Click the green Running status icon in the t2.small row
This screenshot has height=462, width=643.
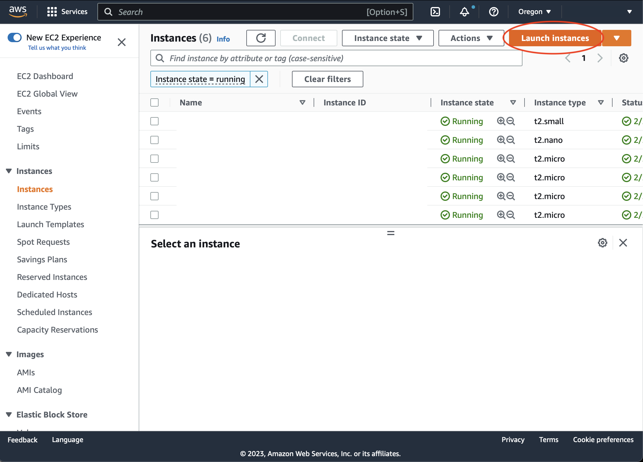coord(445,121)
